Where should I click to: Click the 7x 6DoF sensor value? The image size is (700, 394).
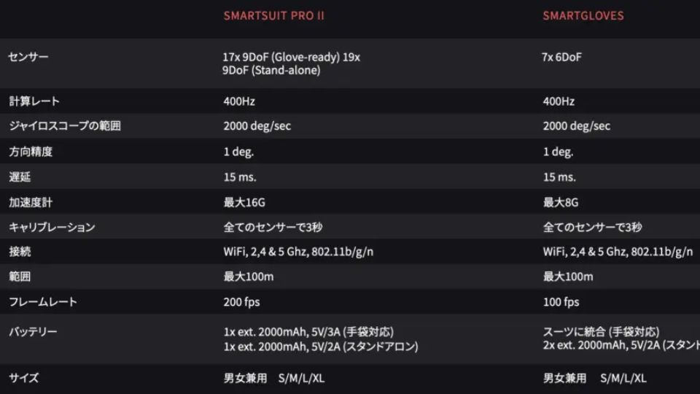tap(562, 57)
